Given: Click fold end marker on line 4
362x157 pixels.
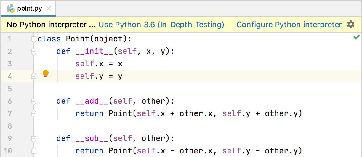Looking at the screenshot, I should click(34, 76).
